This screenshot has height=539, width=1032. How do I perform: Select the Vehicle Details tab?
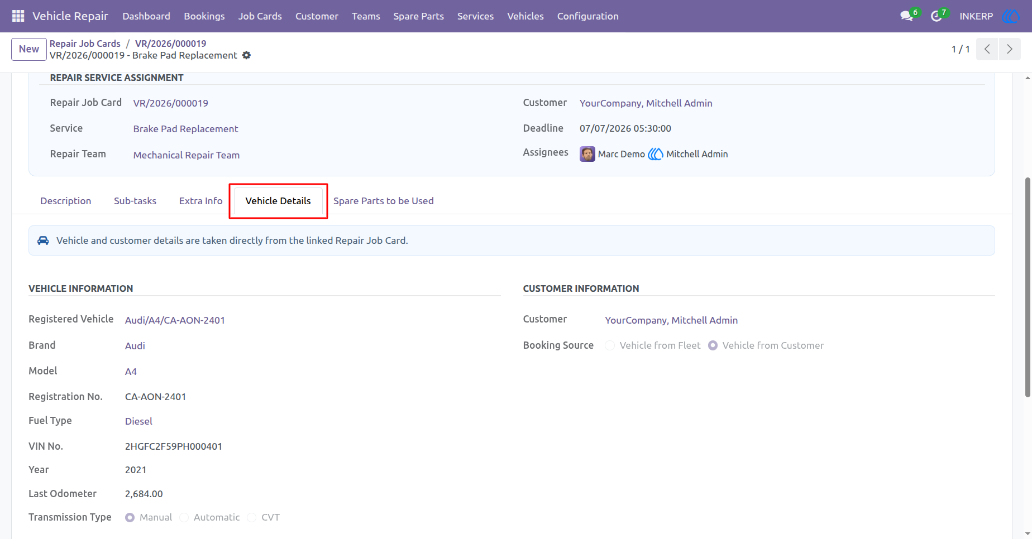coord(278,201)
